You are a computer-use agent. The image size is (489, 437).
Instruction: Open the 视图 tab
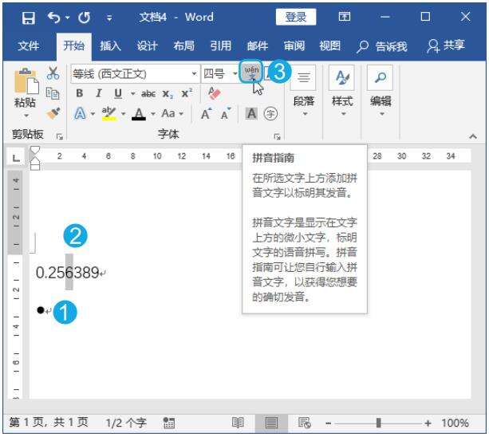click(x=330, y=46)
